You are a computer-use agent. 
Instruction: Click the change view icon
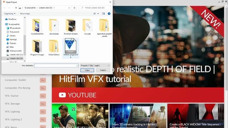click(x=95, y=14)
